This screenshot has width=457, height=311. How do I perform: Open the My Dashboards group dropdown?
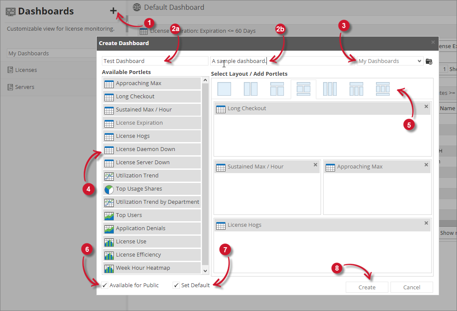coord(389,61)
